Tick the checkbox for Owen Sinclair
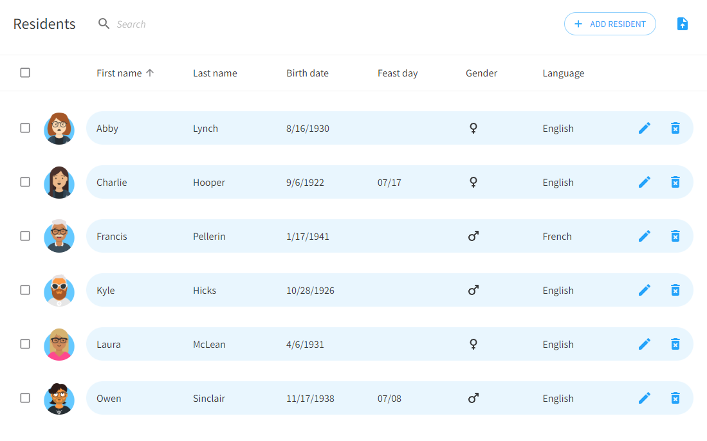The height and width of the screenshot is (441, 707). coord(25,398)
